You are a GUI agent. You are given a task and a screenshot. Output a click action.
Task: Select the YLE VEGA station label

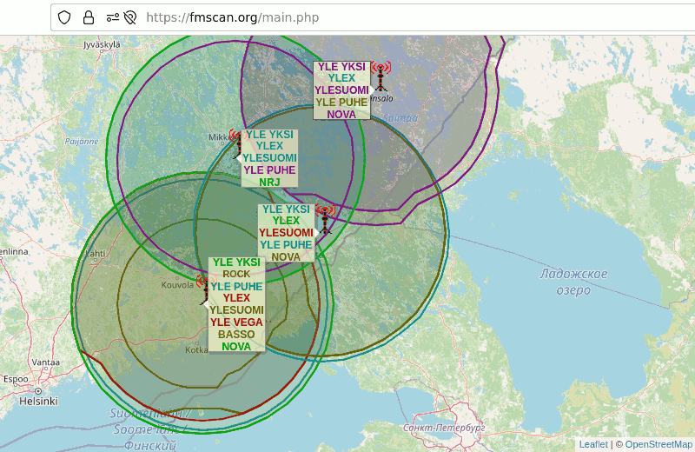coord(236,322)
